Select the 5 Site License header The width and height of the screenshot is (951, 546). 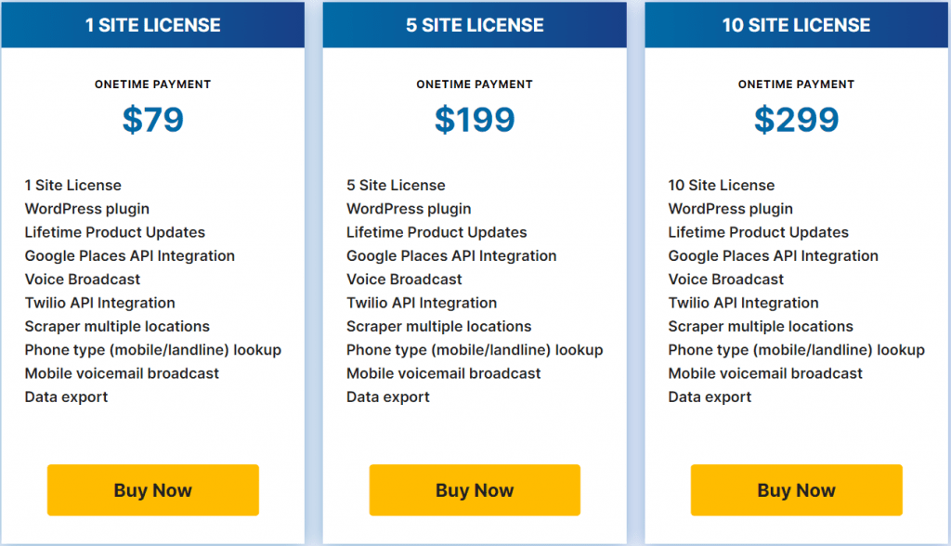[475, 25]
